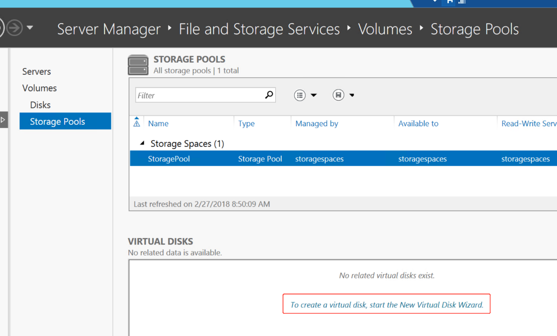The width and height of the screenshot is (557, 336).
Task: Click the Server Manager breadcrumb
Action: click(109, 29)
